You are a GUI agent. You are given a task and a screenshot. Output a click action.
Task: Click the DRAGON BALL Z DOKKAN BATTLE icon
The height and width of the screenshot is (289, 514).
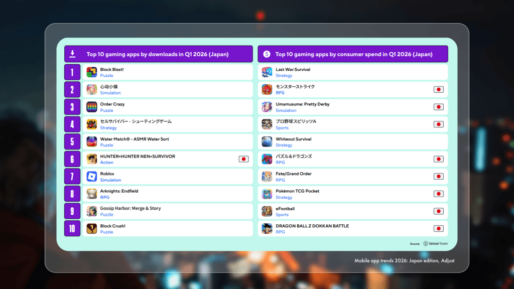267,228
